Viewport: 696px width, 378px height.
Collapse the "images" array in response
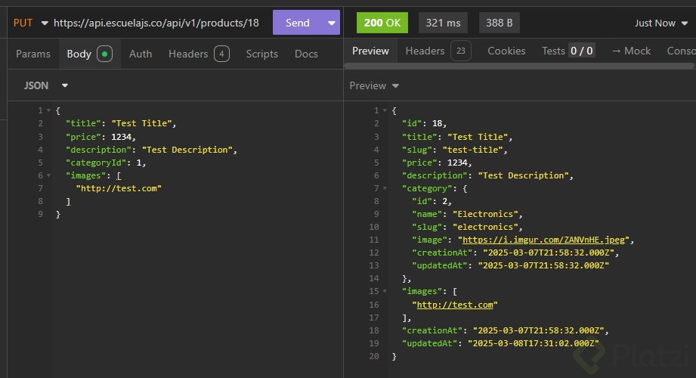tap(386, 292)
